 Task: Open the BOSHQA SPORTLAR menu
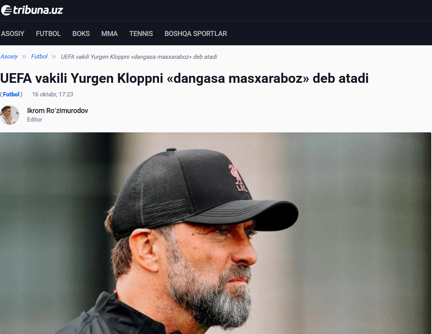(x=196, y=34)
